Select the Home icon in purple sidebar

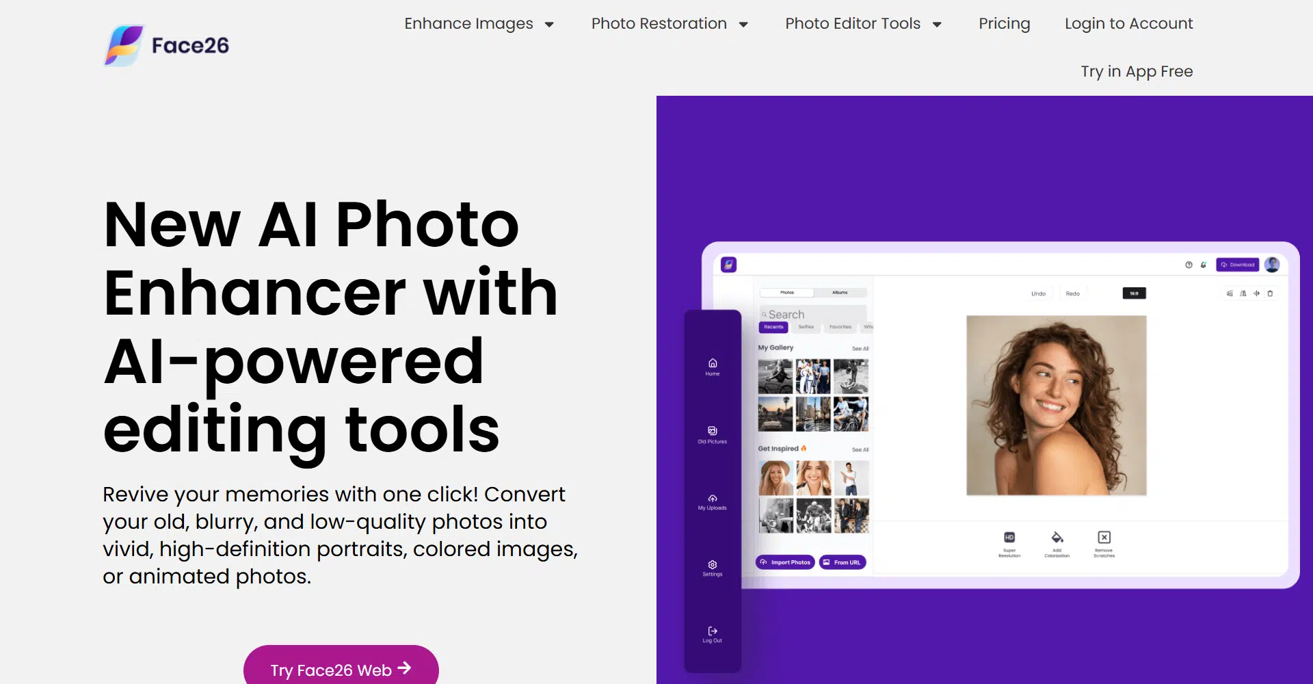713,367
